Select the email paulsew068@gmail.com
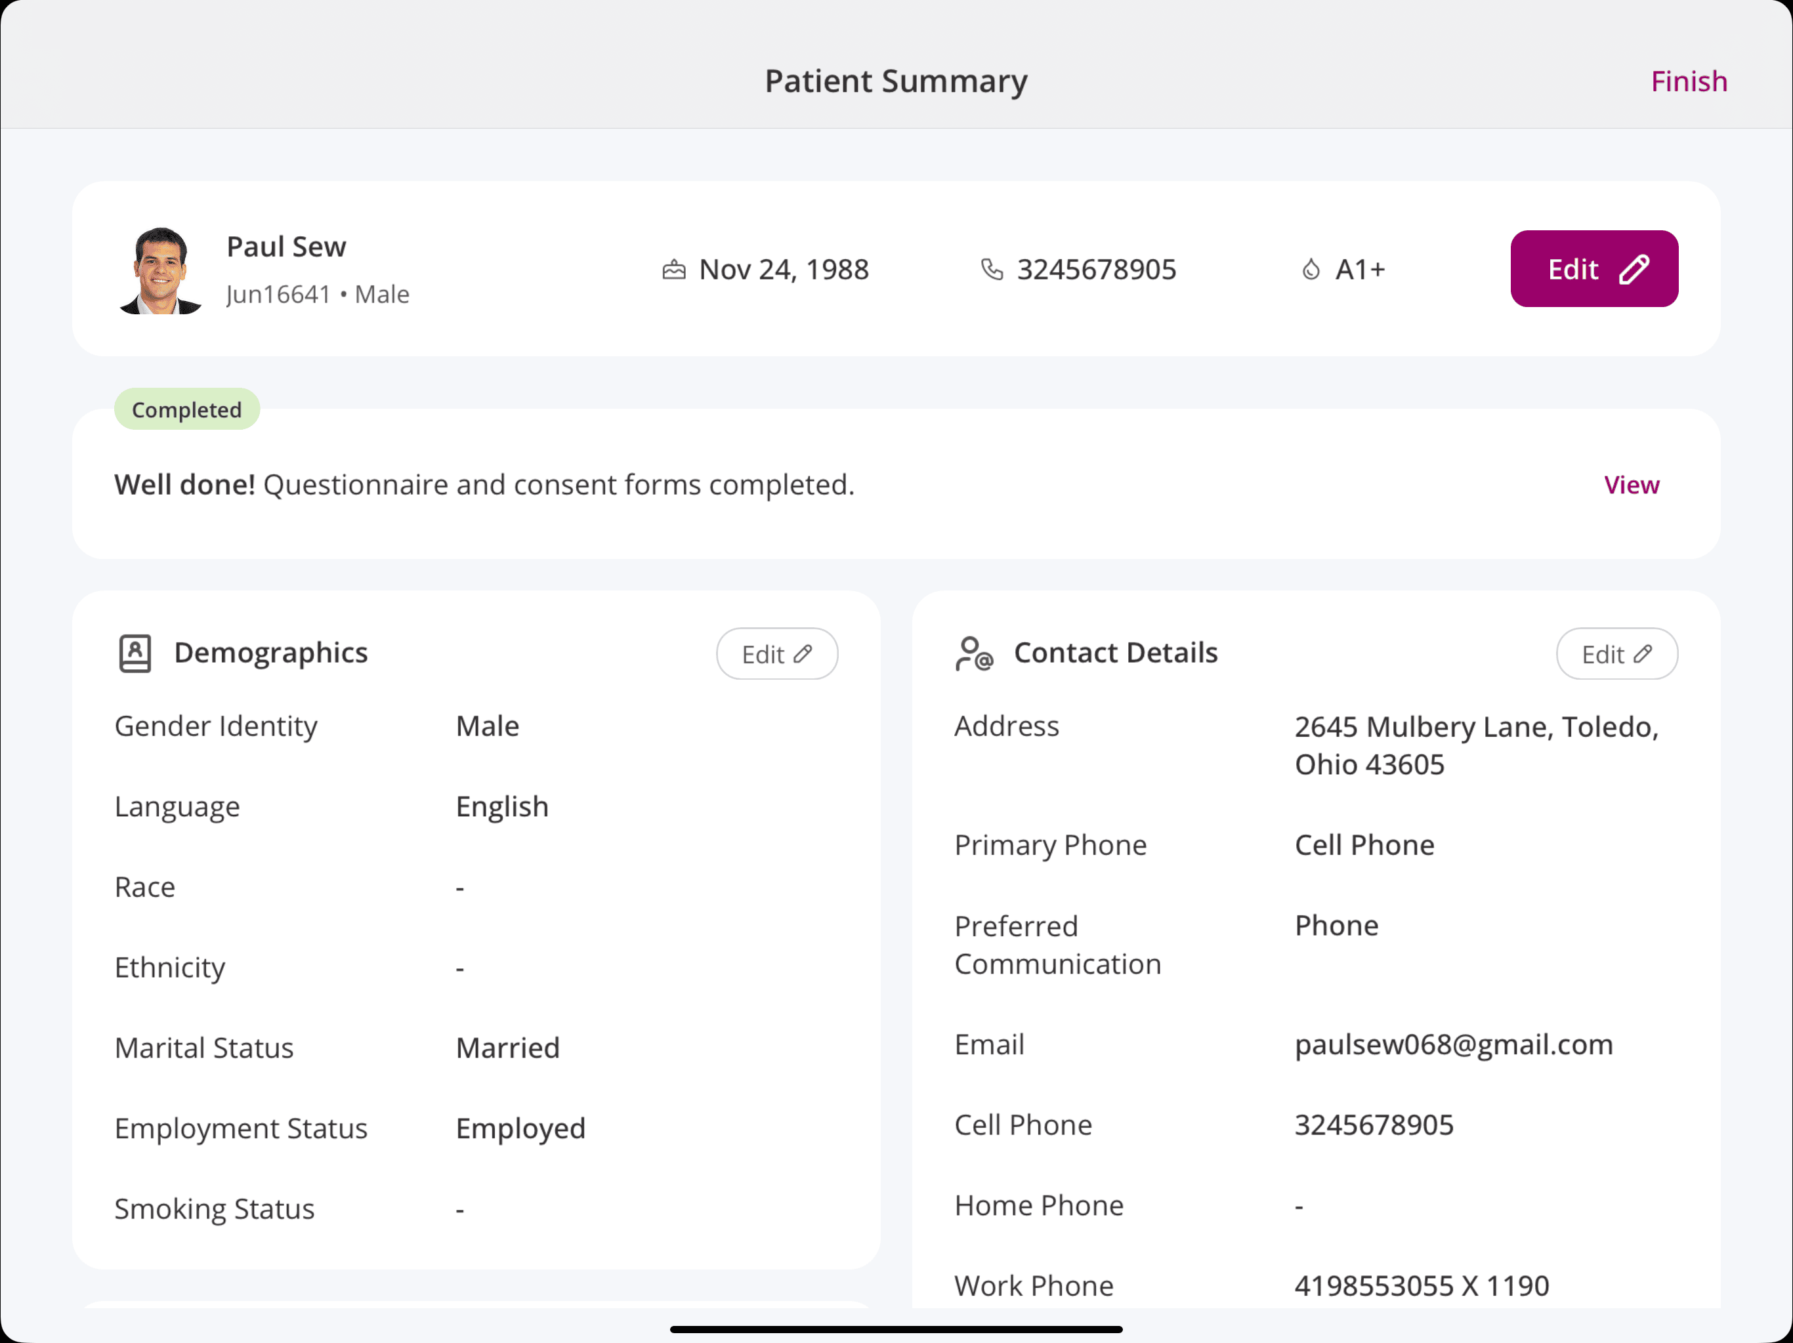The height and width of the screenshot is (1343, 1793). pyautogui.click(x=1454, y=1044)
